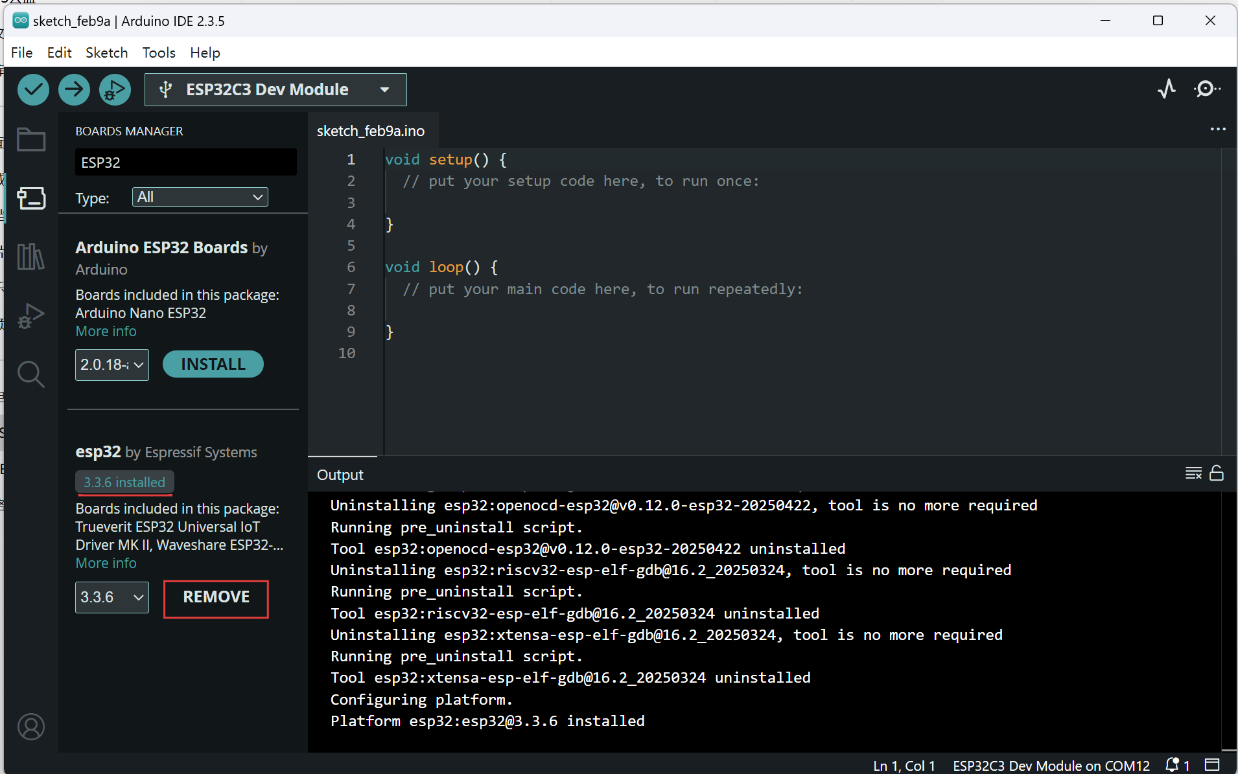
Task: Select the sketch_feb9a.ino tab
Action: click(371, 131)
